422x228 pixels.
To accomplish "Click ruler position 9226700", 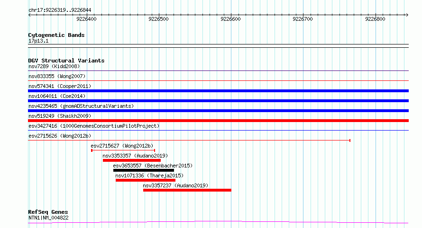I will [x=303, y=19].
